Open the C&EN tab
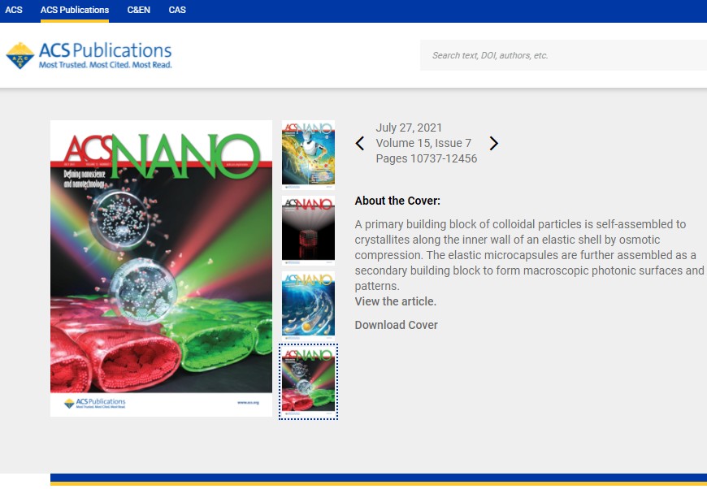 tap(138, 10)
